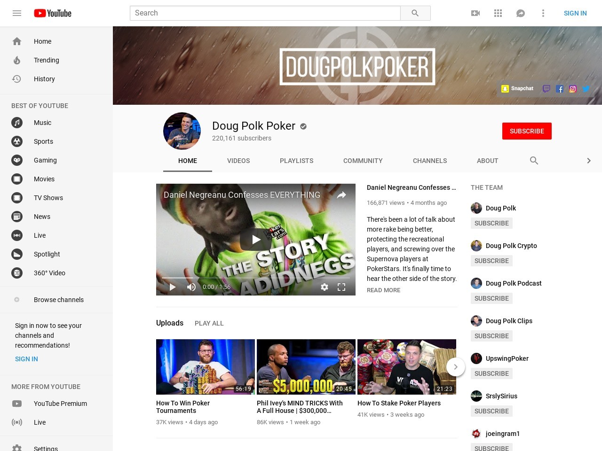This screenshot has width=602, height=451.
Task: Show next uploads with carousel arrow
Action: coord(456,367)
